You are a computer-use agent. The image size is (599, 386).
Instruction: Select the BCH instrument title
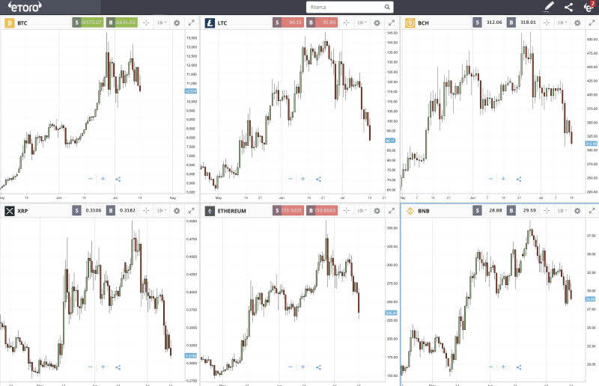click(x=423, y=22)
